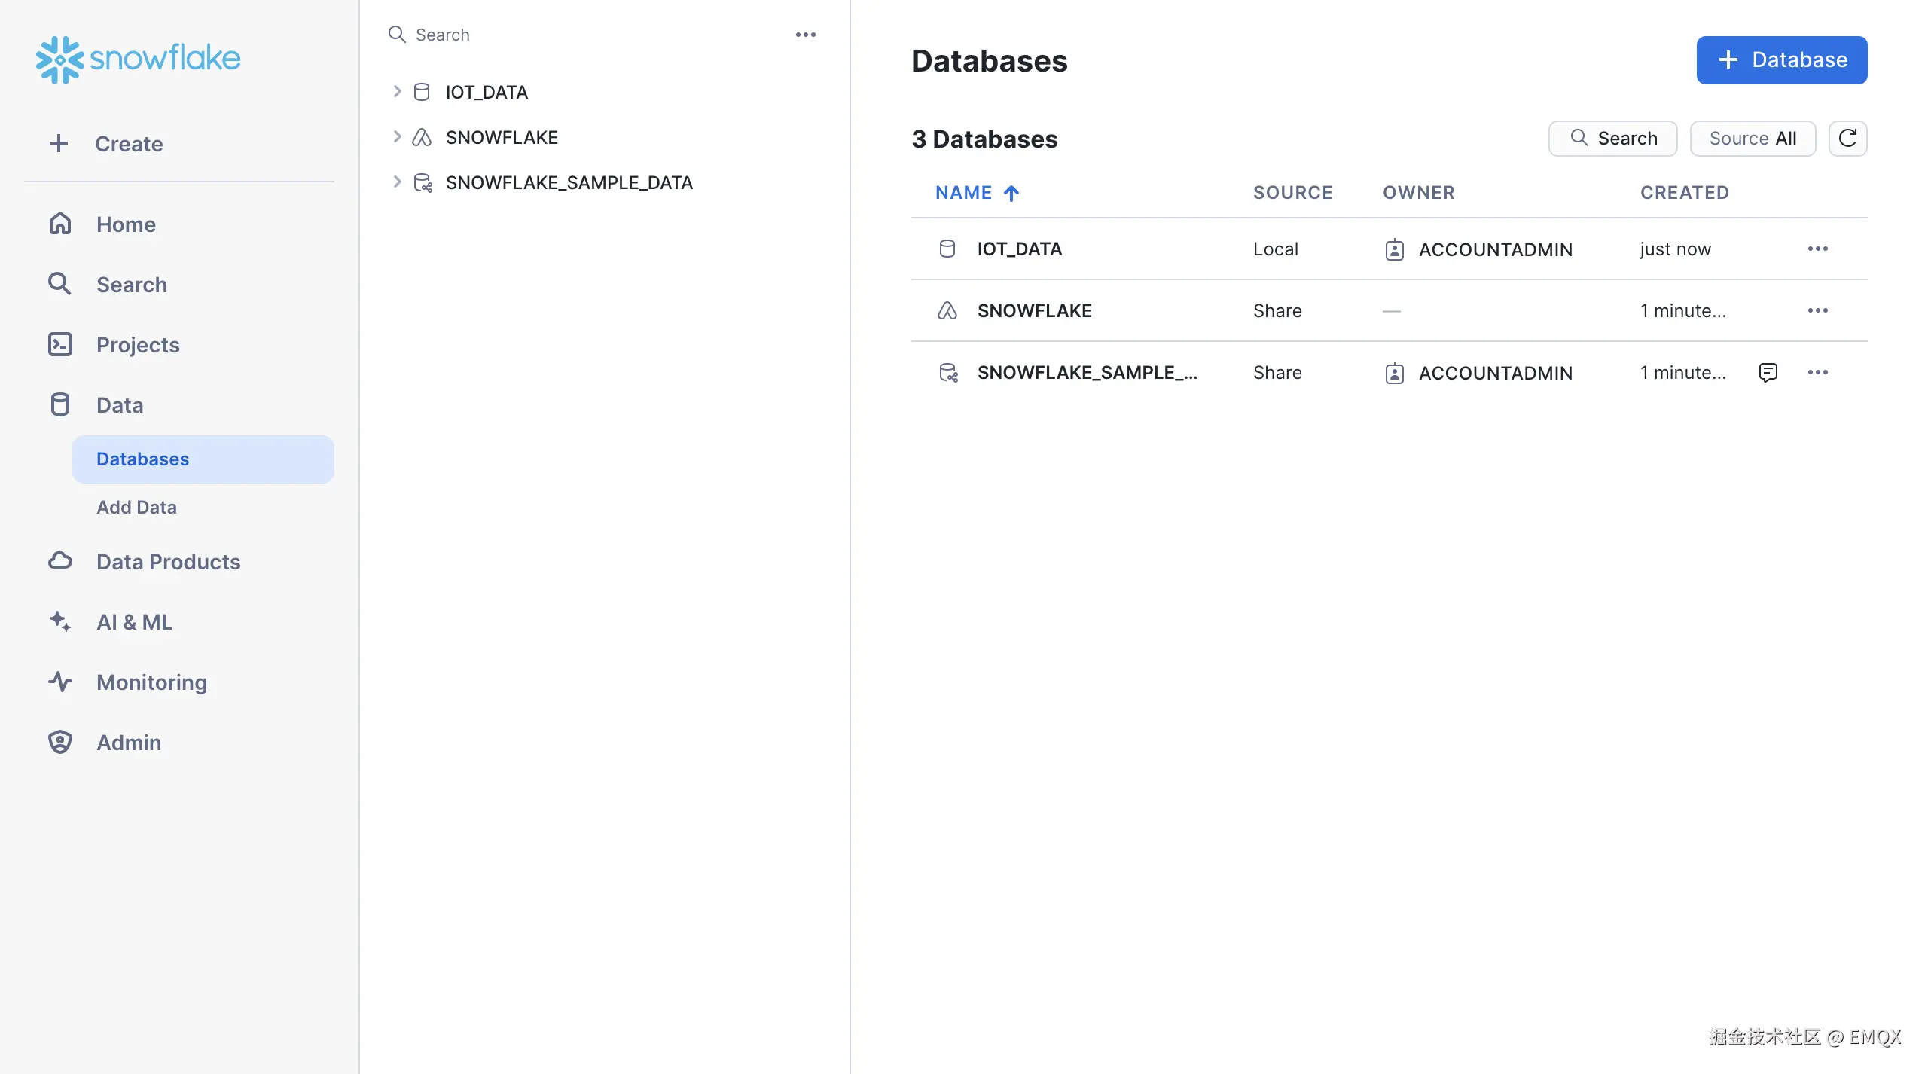
Task: Open Projects in the sidebar
Action: point(138,345)
